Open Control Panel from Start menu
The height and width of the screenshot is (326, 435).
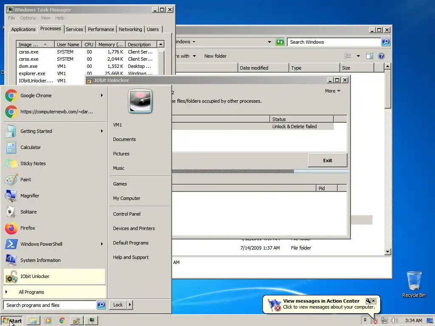pyautogui.click(x=127, y=214)
